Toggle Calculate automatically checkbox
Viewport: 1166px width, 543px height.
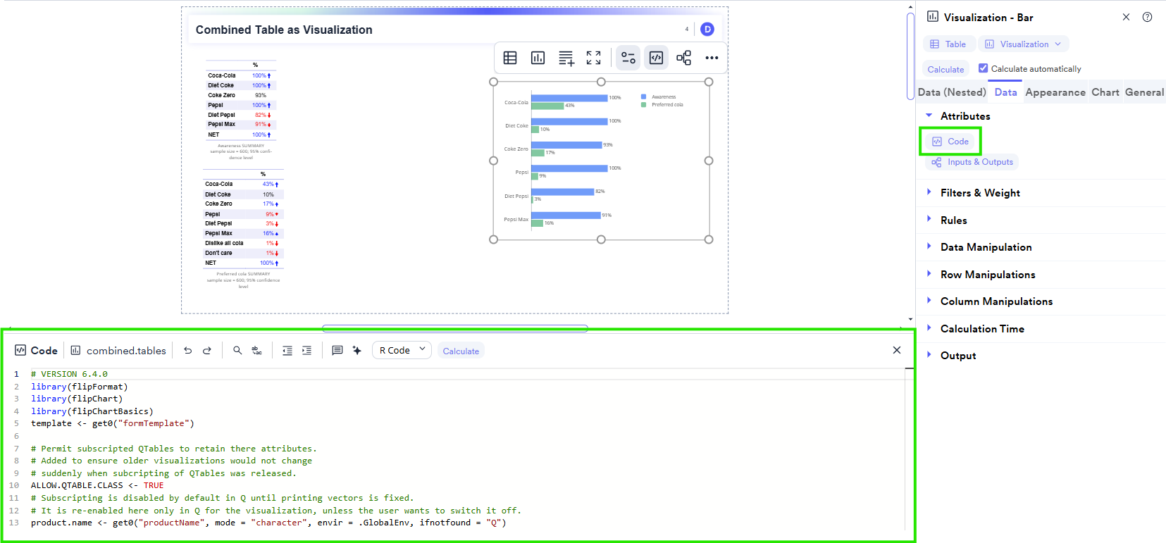[x=983, y=68]
